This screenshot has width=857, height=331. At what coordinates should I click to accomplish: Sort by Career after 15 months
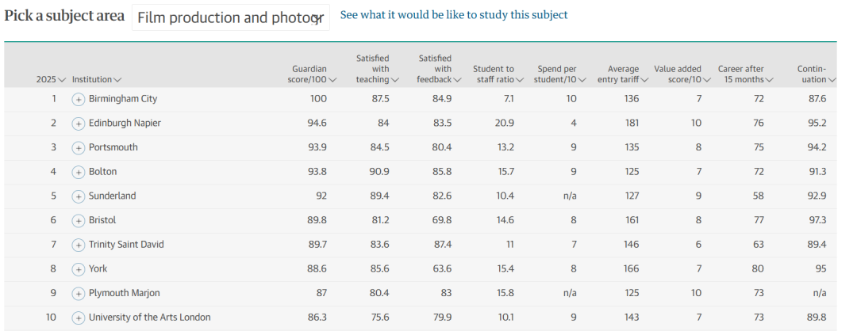[745, 74]
